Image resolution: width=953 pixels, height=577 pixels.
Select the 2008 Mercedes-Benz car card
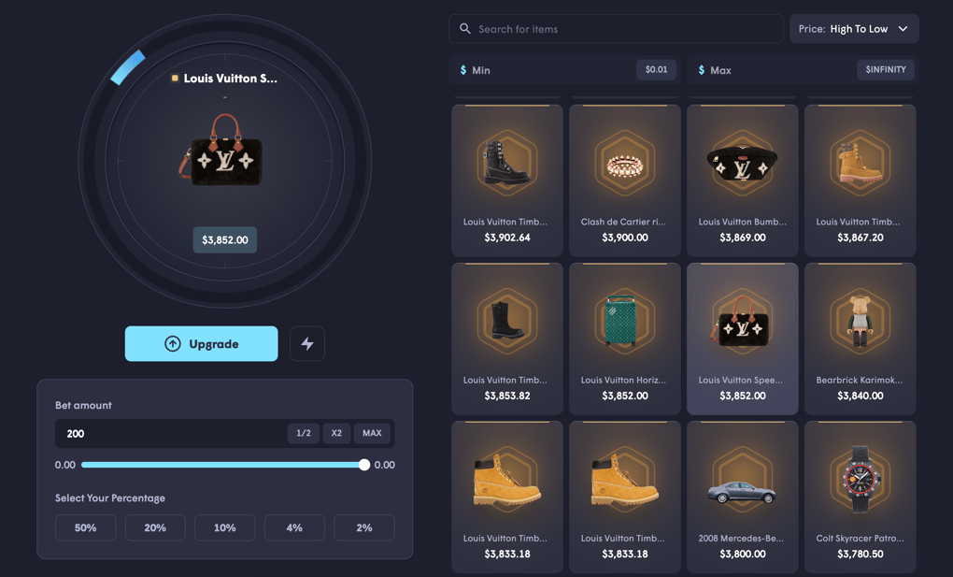(x=743, y=497)
